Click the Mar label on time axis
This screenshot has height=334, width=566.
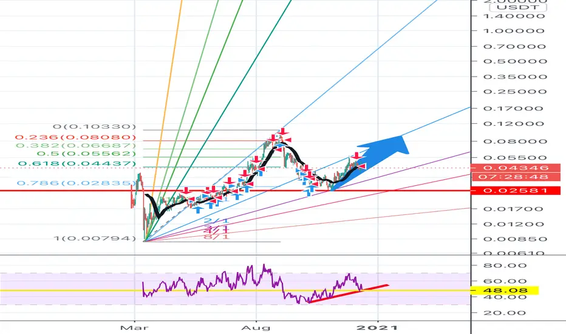[135, 328]
